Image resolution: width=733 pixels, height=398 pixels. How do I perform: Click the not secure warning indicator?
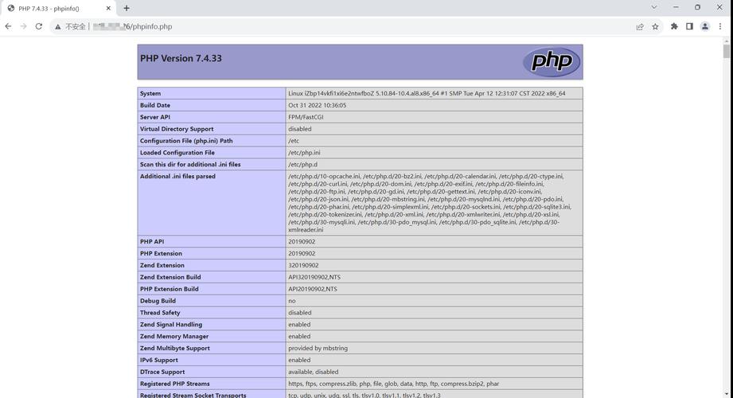(x=70, y=26)
